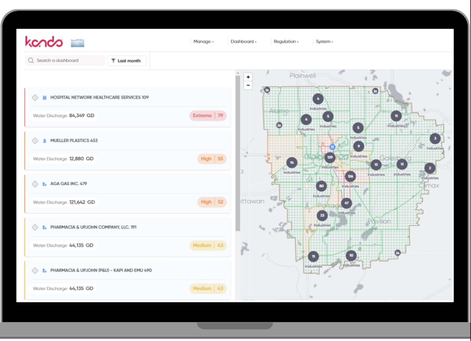Open the Regulation menu
The image size is (471, 341).
click(286, 42)
